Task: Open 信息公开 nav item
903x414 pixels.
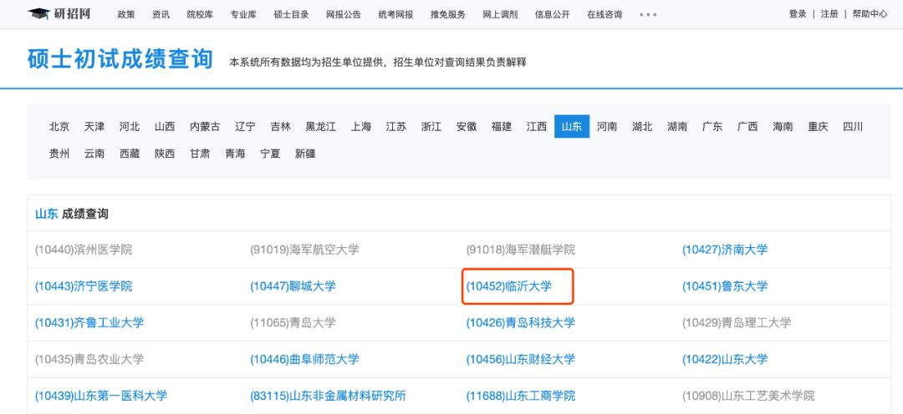Action: 553,14
